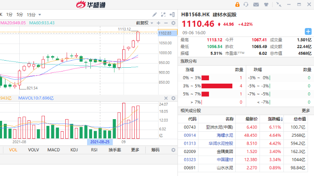314x176 pixels.
Task: Open chart settings gear next to zoom controls
Action: (173, 23)
